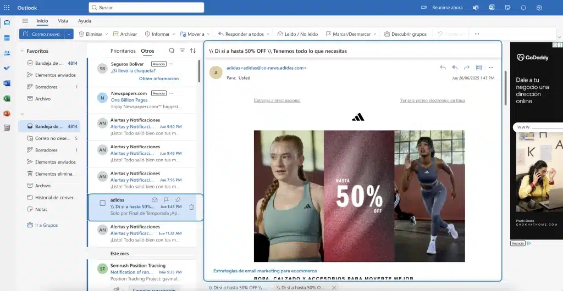Click in the Buscar search field
Image resolution: width=563 pixels, height=291 pixels.
[x=146, y=8]
